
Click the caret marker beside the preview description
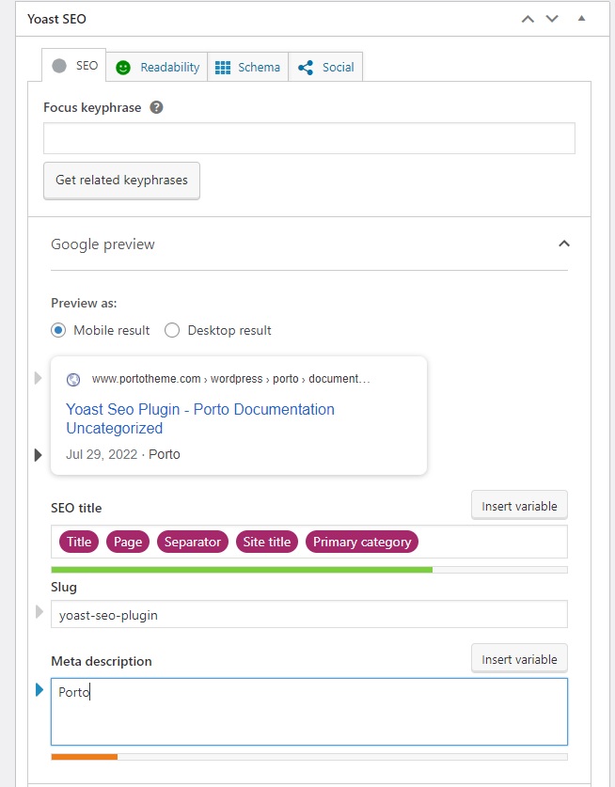[x=39, y=454]
